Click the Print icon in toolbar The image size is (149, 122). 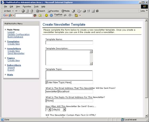[x=84, y=11]
